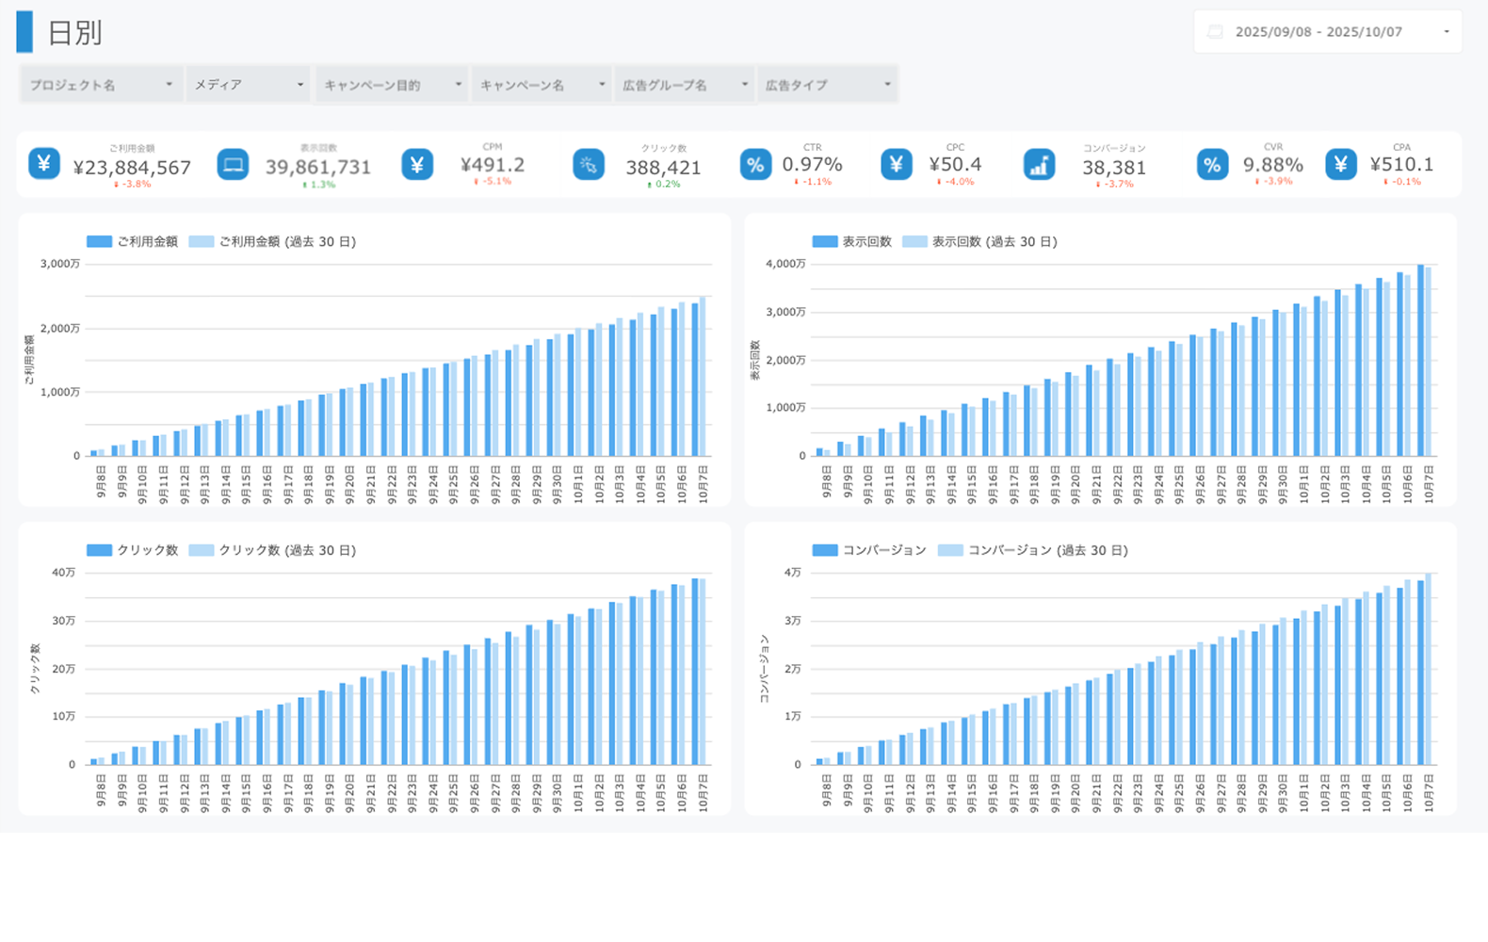The width and height of the screenshot is (1488, 942).
Task: Click the yen icon next to CPA
Action: tap(1341, 165)
